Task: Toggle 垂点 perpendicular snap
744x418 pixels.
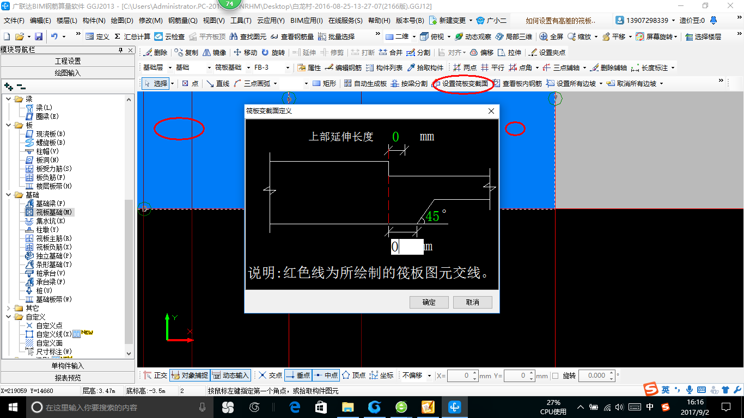Action: click(298, 376)
